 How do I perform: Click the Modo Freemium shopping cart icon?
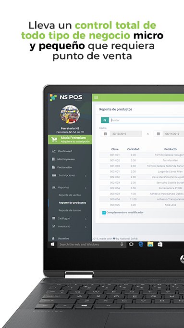[54, 140]
